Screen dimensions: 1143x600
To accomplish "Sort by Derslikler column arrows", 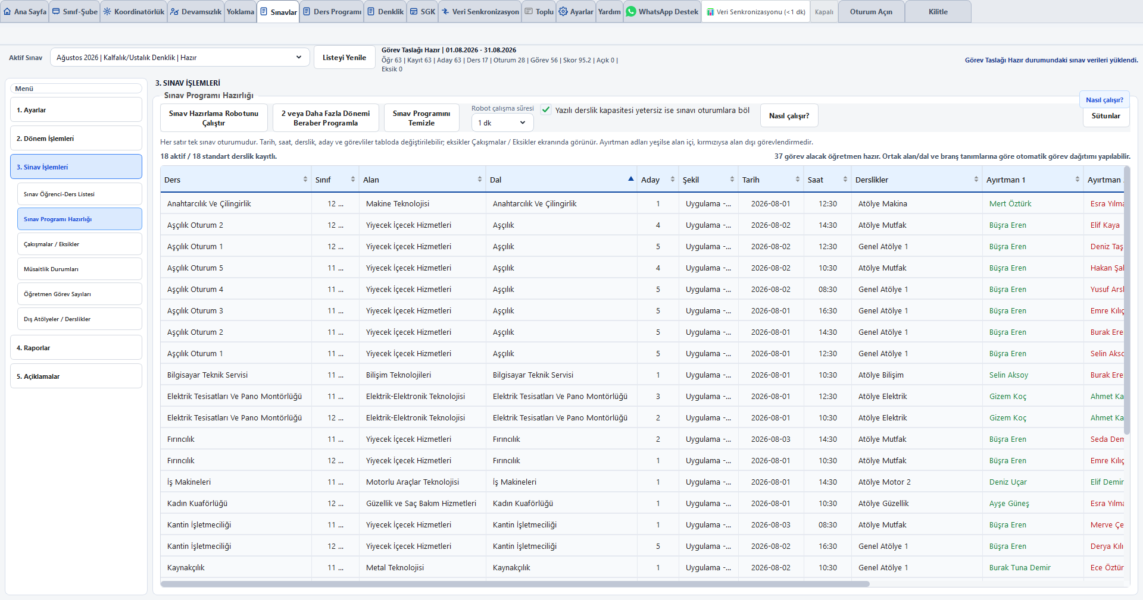I will click(976, 179).
